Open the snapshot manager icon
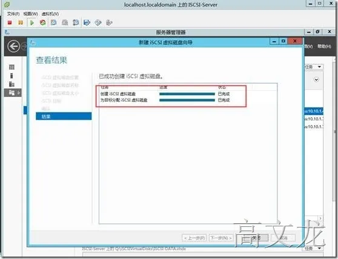338x259 pixels. [x=76, y=22]
